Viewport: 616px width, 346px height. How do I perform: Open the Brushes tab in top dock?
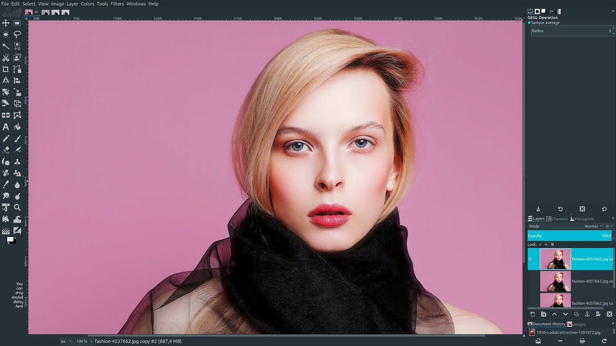[537, 11]
